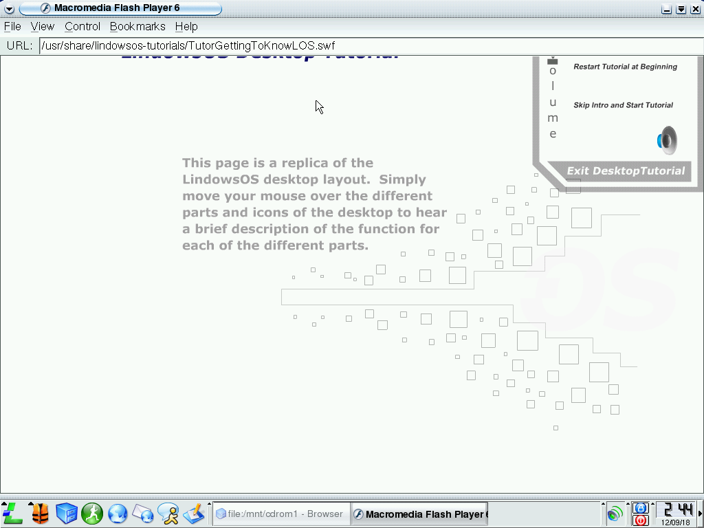Launch the yellow figure instant messenger icon

tap(169, 514)
